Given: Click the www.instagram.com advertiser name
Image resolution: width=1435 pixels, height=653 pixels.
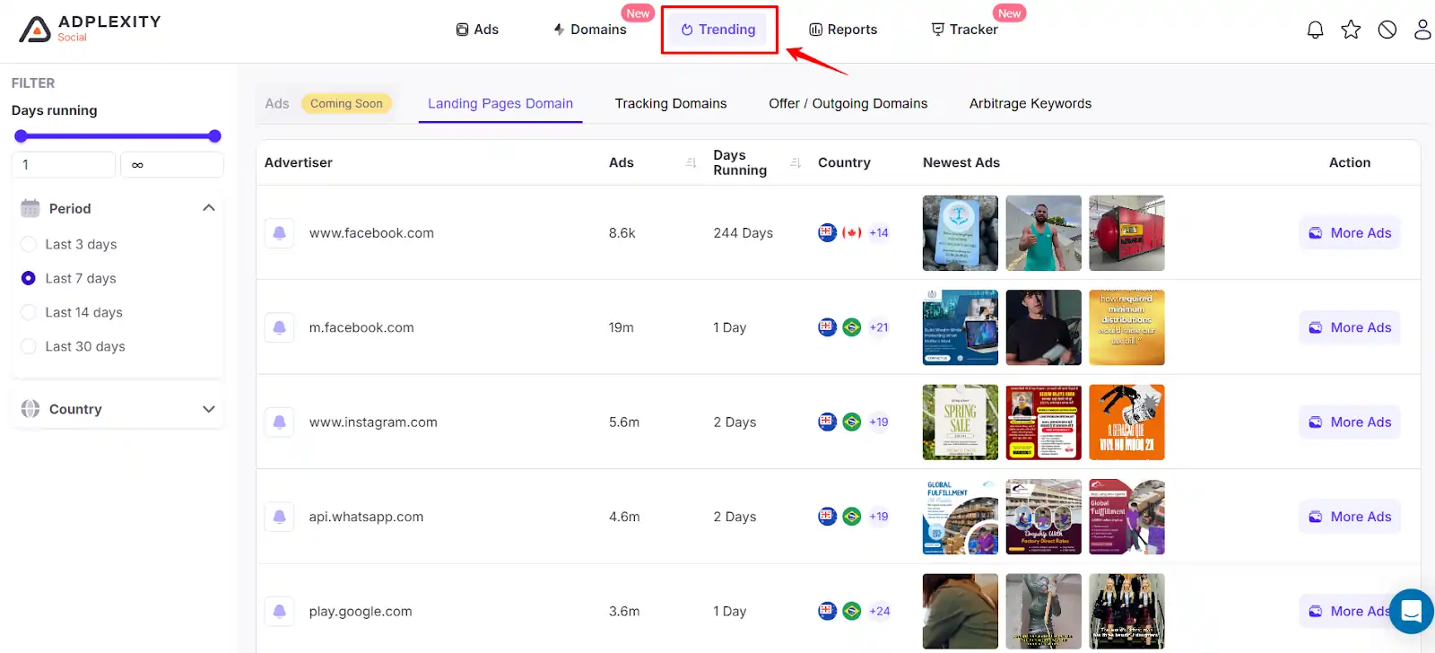Looking at the screenshot, I should click(x=373, y=422).
